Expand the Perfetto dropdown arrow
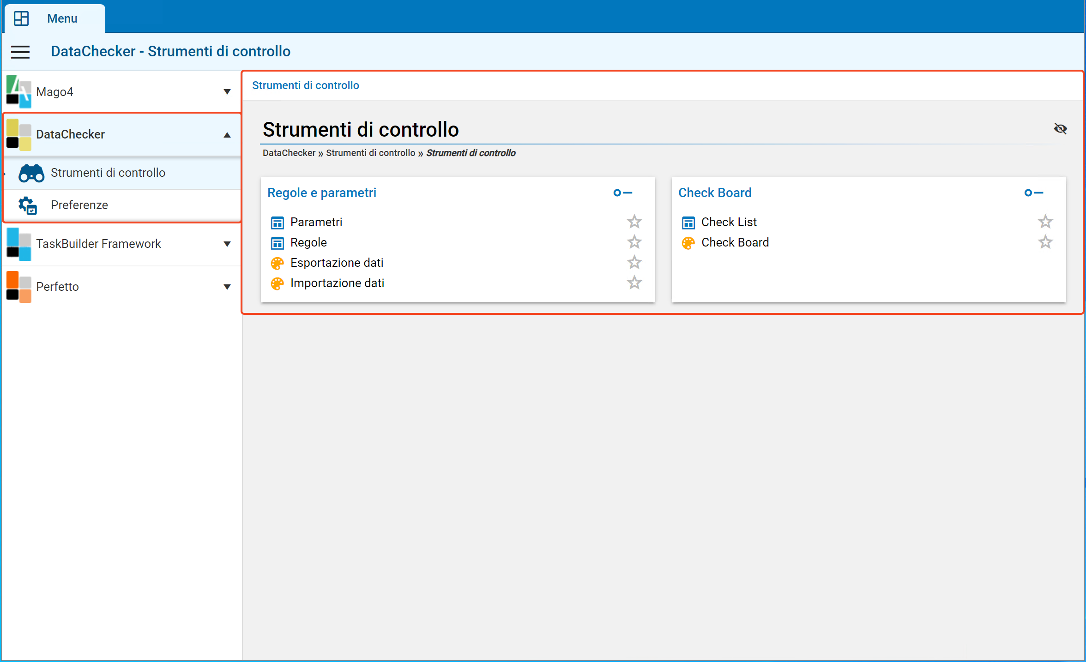The image size is (1086, 662). click(x=227, y=287)
